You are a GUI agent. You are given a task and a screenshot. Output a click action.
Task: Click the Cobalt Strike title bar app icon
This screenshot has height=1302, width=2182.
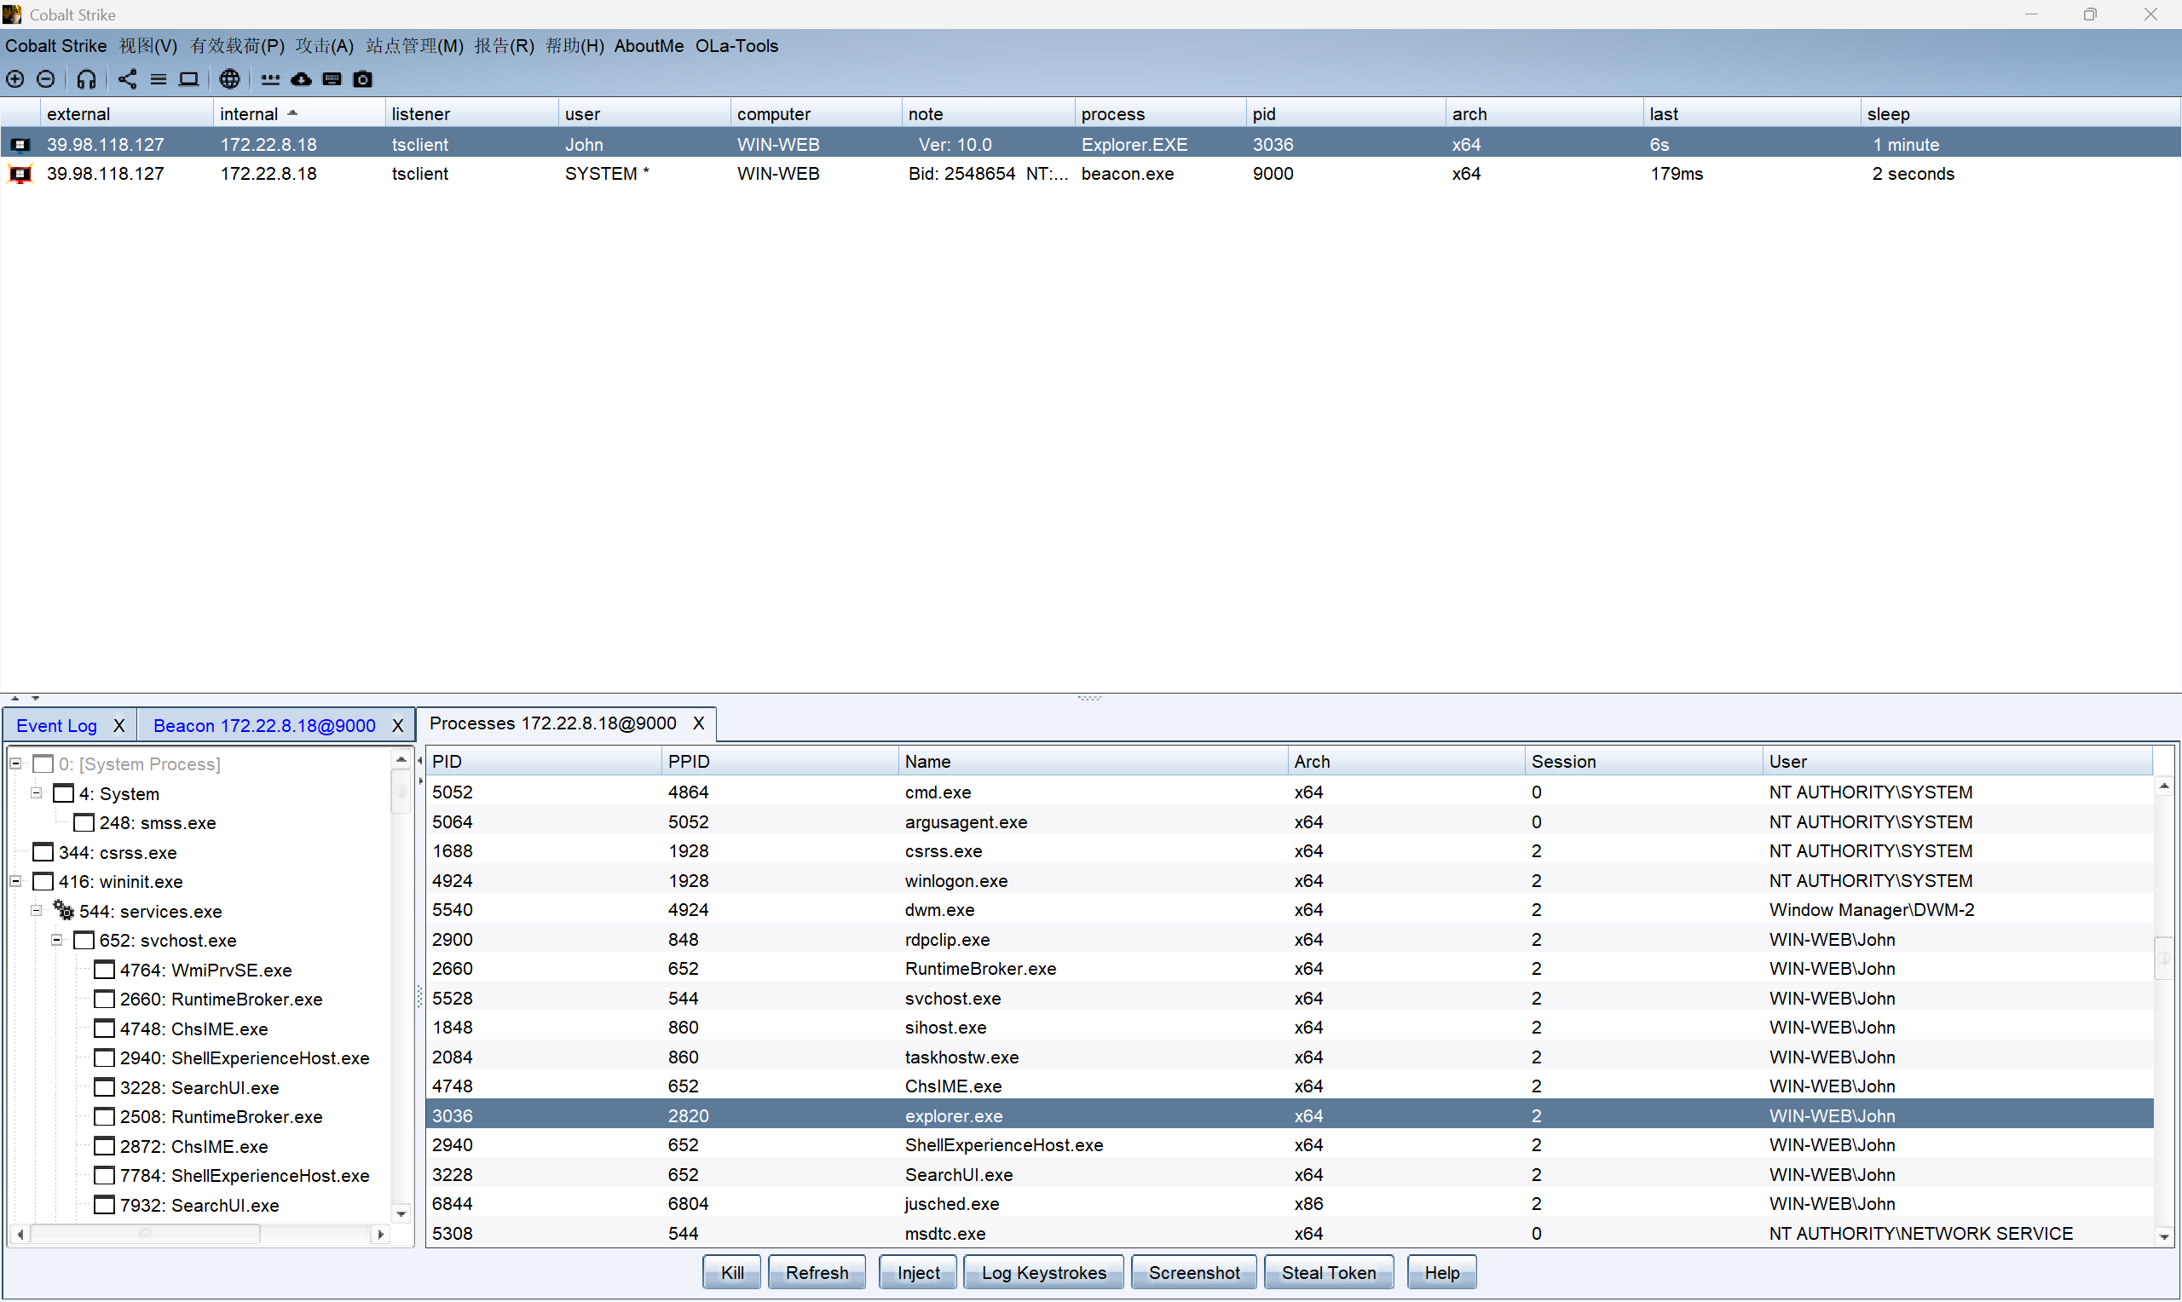(x=12, y=14)
